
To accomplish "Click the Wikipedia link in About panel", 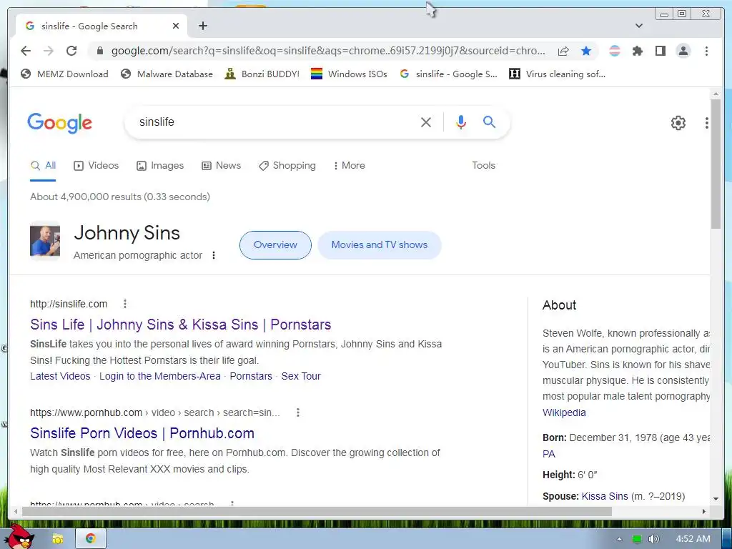I will 564,412.
